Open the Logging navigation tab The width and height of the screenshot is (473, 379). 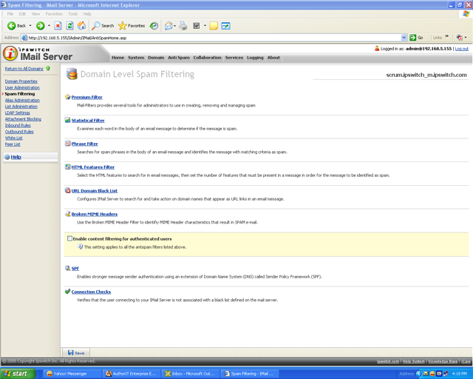(x=255, y=58)
